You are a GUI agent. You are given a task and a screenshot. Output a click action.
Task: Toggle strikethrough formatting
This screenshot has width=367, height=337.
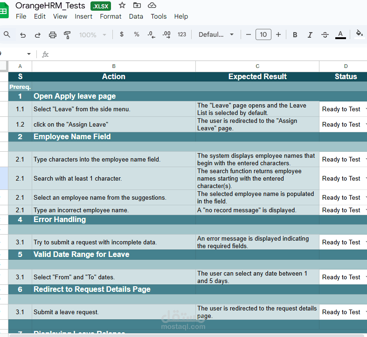tap(325, 35)
